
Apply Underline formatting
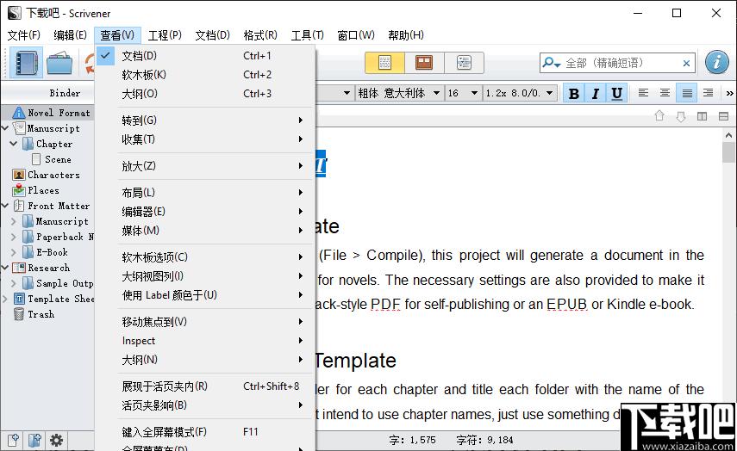pyautogui.click(x=616, y=94)
